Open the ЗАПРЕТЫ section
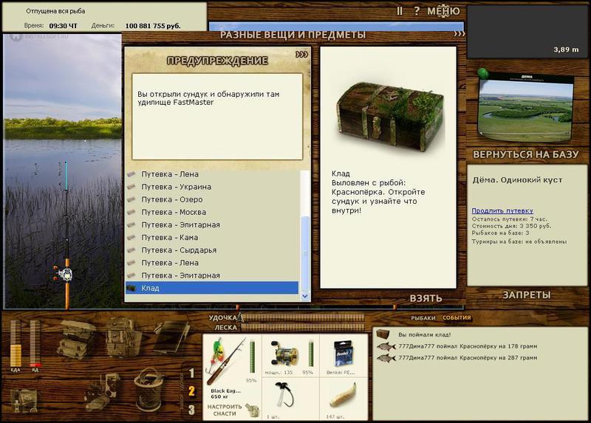This screenshot has width=591, height=423. pos(527,295)
